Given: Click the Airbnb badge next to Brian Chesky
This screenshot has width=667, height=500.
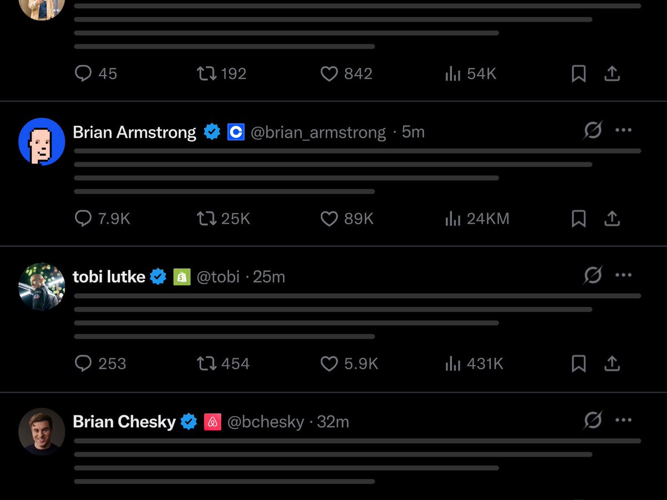Looking at the screenshot, I should coord(213,422).
